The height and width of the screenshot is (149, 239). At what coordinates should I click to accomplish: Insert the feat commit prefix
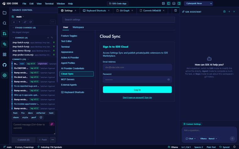[15, 113]
